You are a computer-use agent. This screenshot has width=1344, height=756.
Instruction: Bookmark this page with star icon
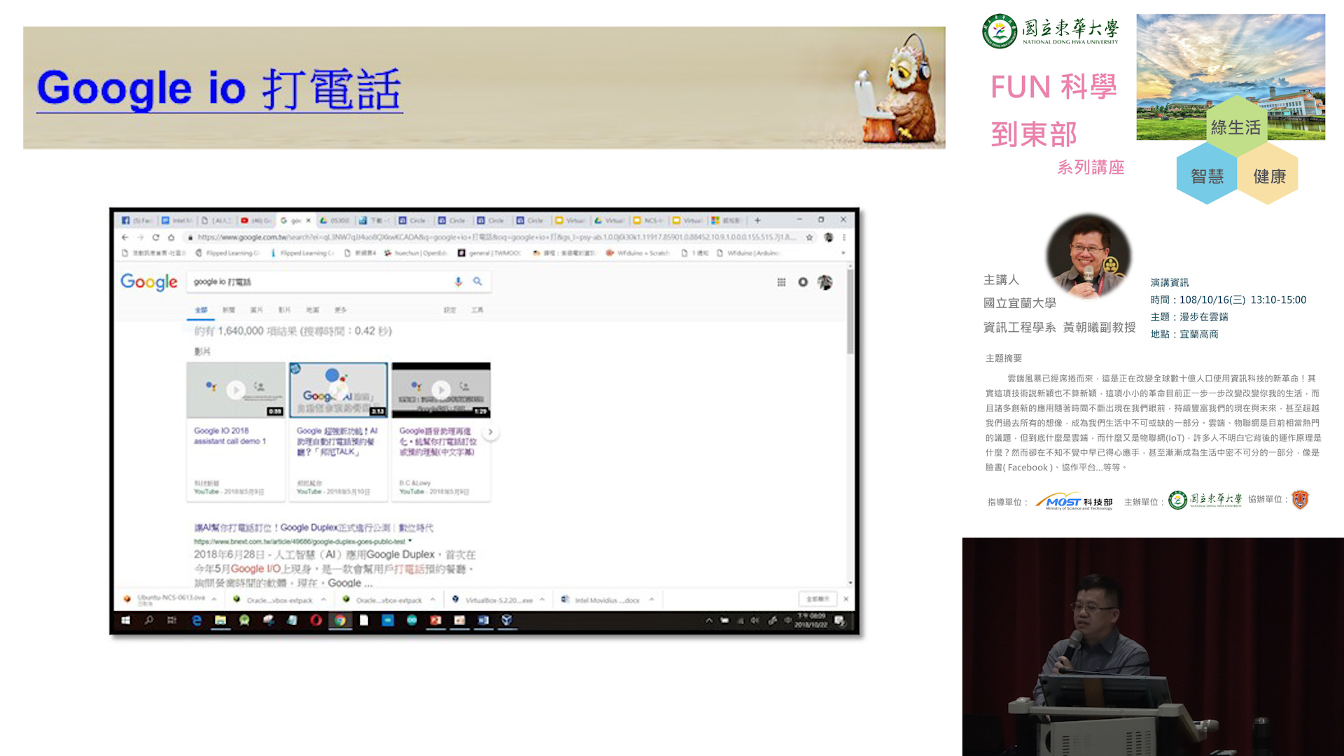point(809,237)
